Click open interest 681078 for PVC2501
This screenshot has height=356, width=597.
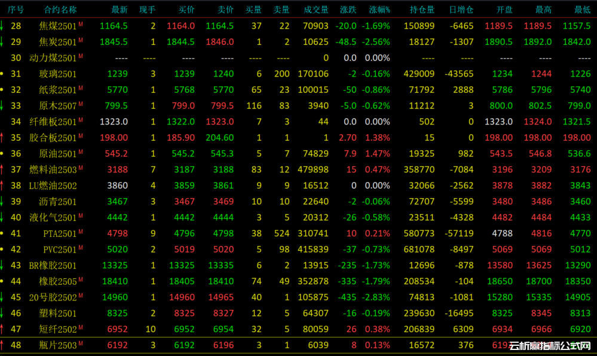[419, 249]
